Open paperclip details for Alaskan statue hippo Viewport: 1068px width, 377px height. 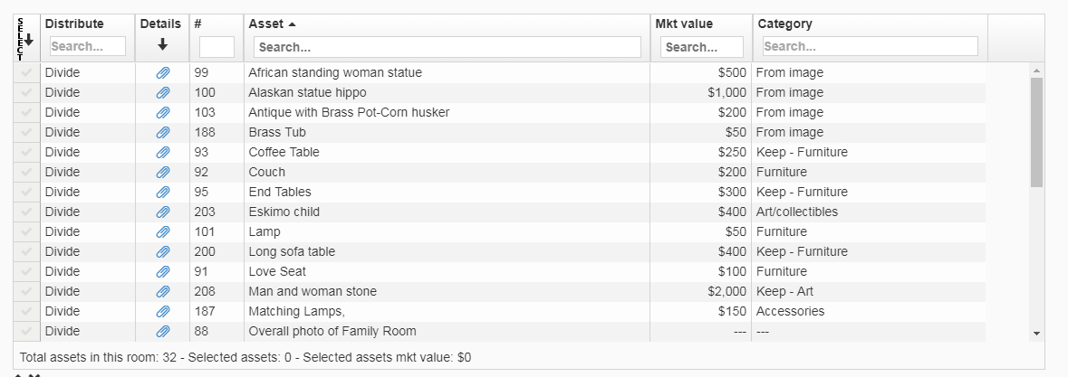(x=163, y=92)
